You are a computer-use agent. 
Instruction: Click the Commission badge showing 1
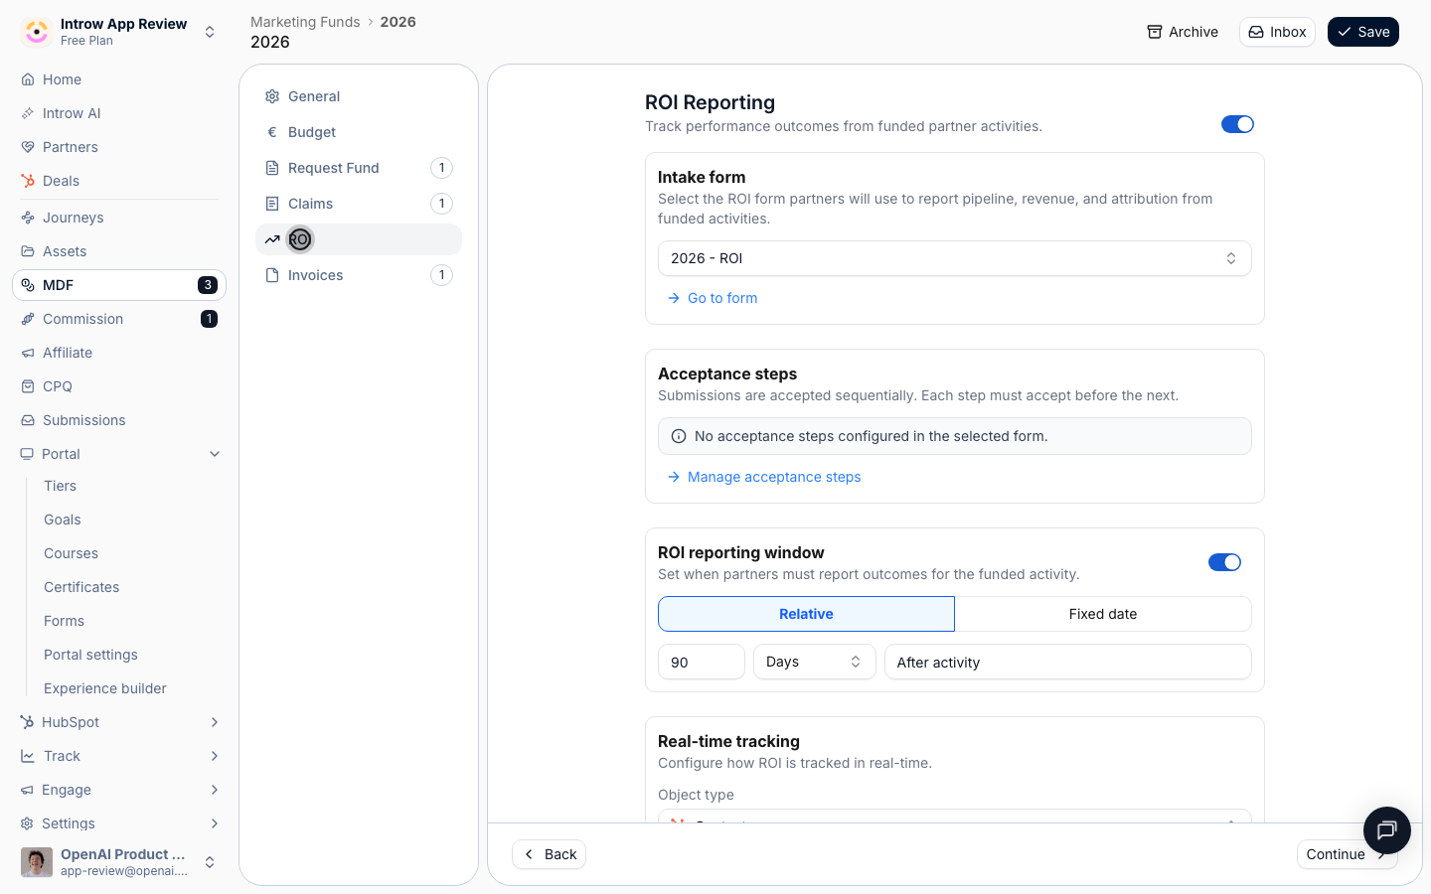[x=209, y=319]
